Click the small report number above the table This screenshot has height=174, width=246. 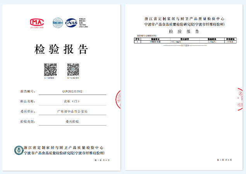pyautogui.click(x=147, y=36)
